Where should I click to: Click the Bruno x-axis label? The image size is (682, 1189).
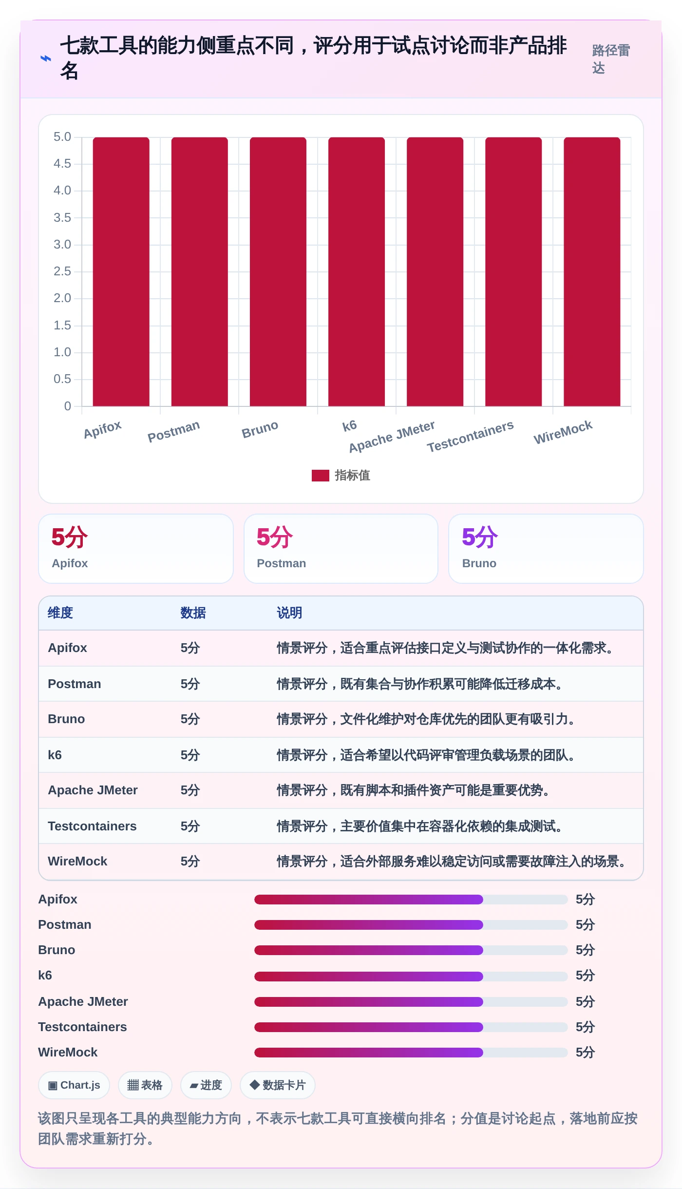260,429
